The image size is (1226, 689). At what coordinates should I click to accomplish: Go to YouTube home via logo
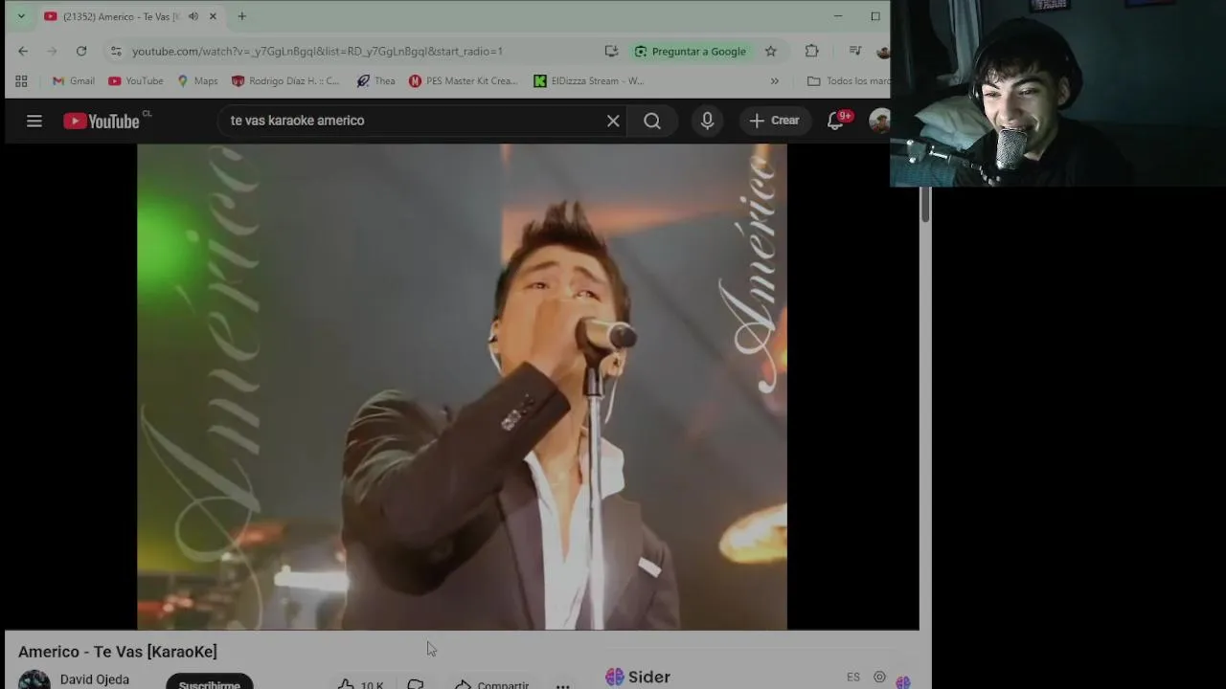(102, 121)
